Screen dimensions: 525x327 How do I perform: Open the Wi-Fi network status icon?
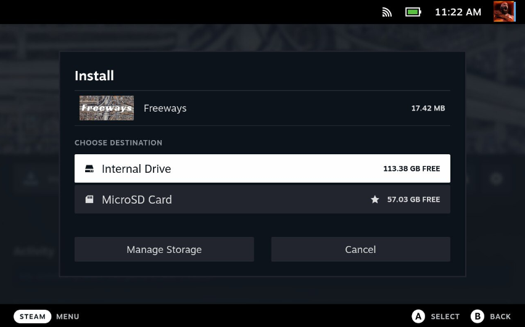coord(387,12)
